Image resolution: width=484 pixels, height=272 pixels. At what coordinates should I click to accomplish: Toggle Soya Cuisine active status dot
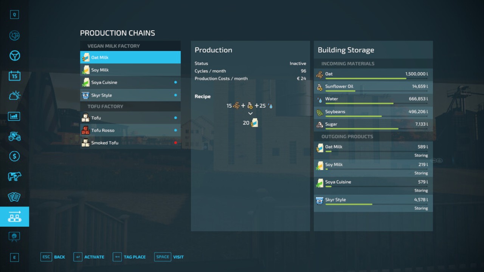(x=175, y=82)
